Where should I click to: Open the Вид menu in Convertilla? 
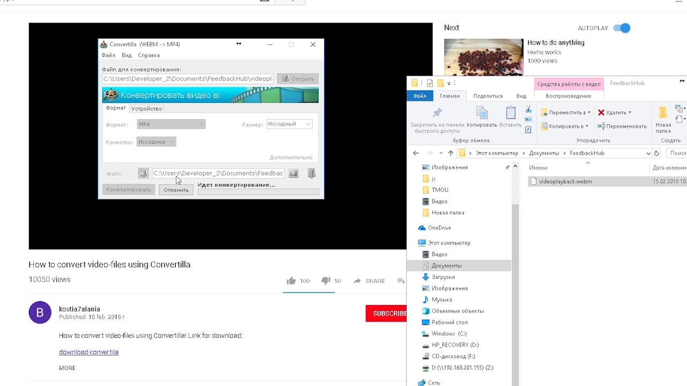click(x=127, y=55)
